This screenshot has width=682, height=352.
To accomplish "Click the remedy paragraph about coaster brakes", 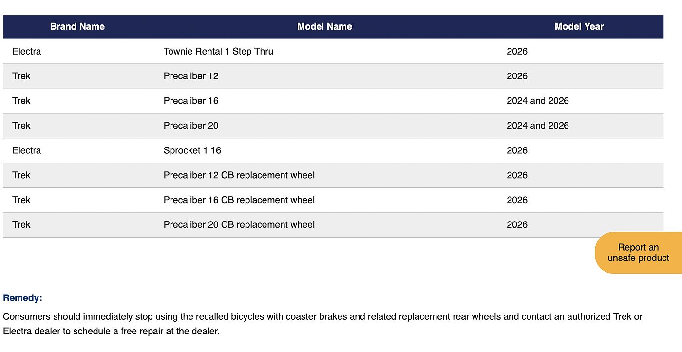I will pyautogui.click(x=322, y=324).
